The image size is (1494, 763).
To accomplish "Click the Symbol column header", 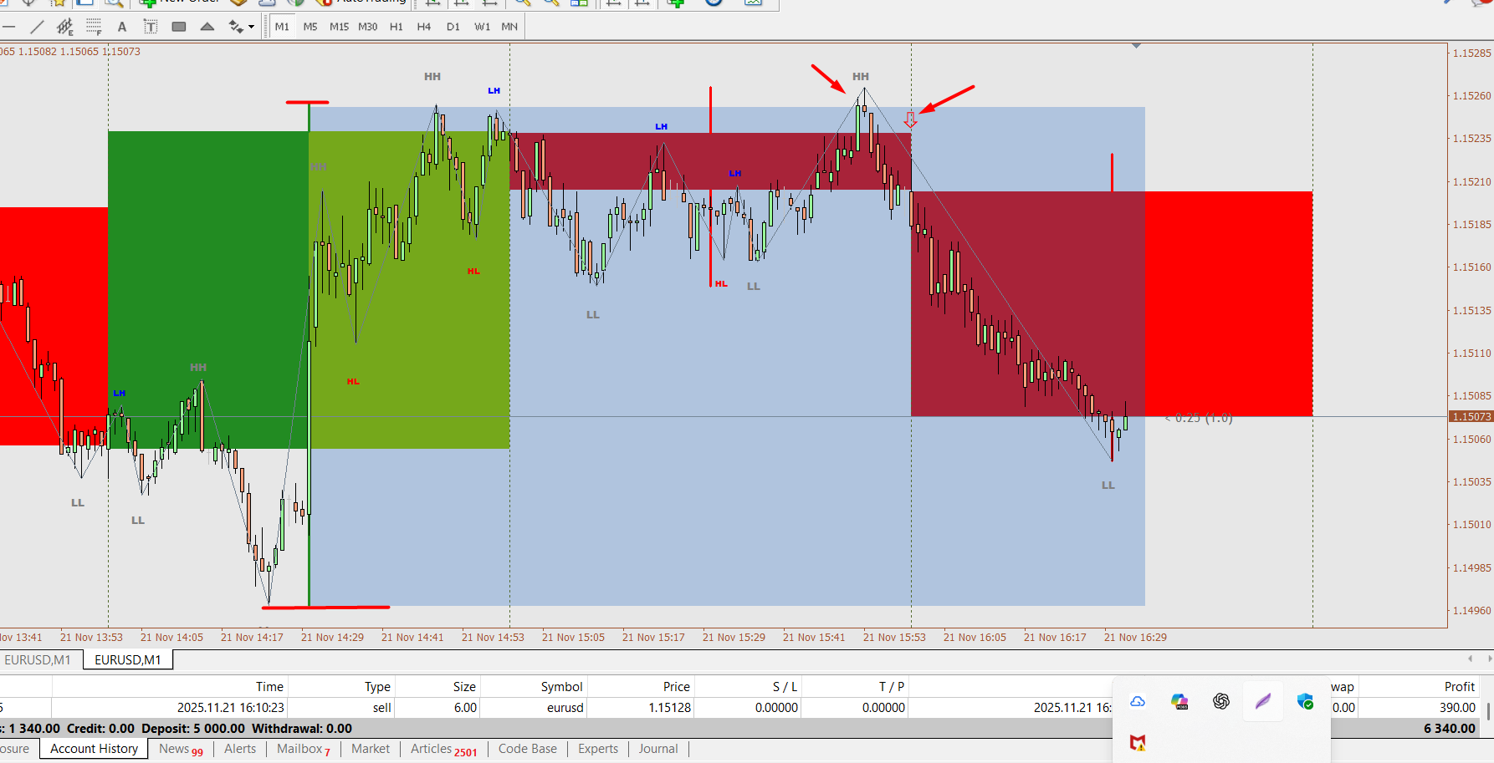I will 533,686.
